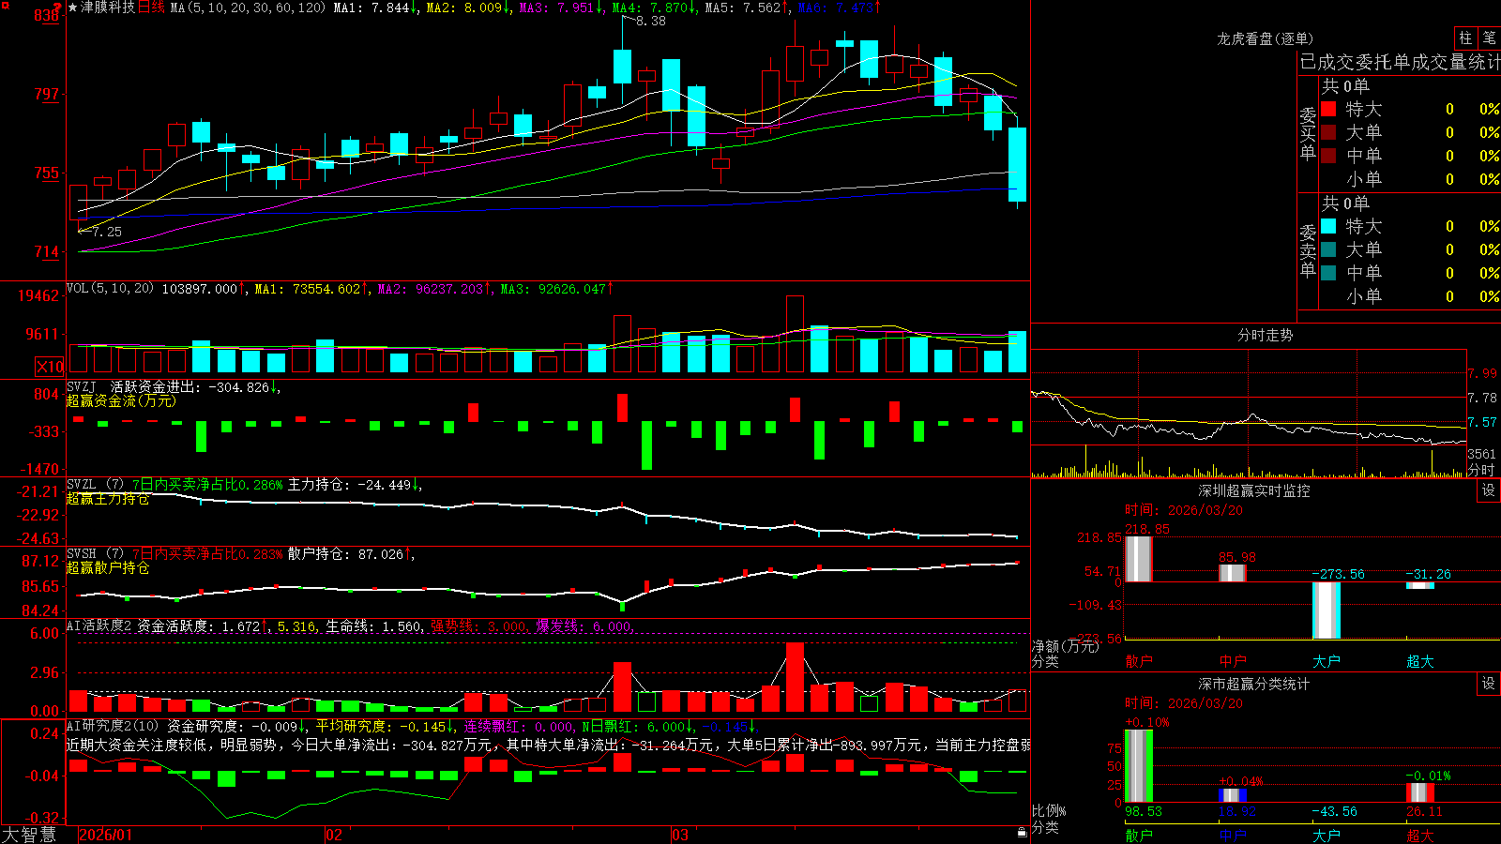Click the SVSH (7) indicator name
The width and height of the screenshot is (1501, 844).
[95, 554]
